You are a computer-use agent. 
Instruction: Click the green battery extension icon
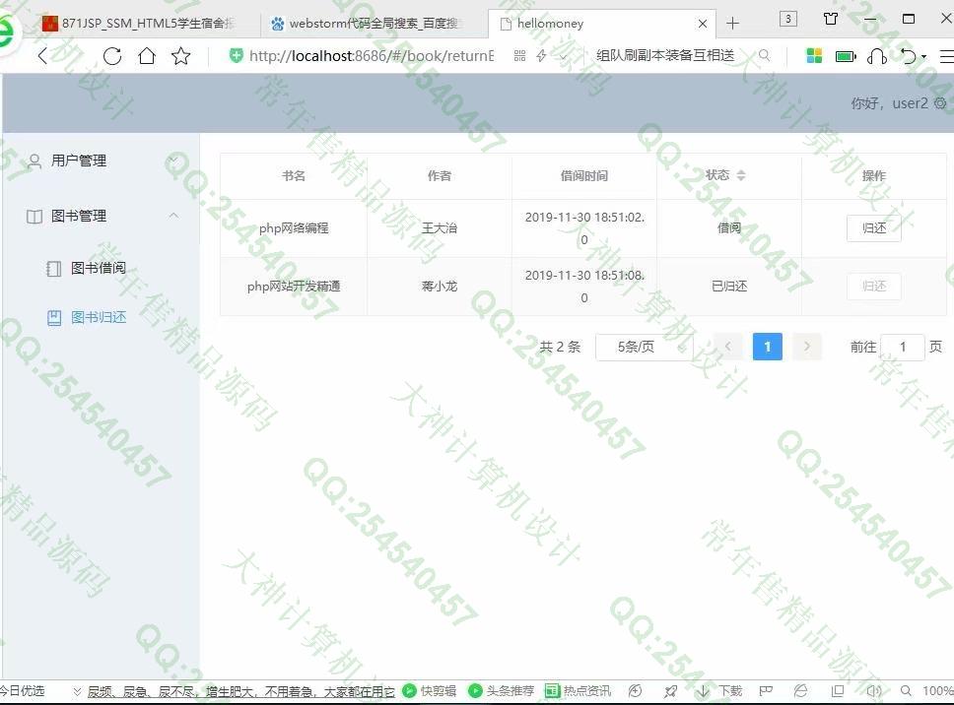(x=846, y=56)
